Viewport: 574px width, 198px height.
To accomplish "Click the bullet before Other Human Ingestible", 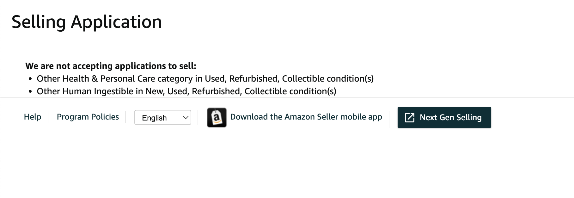I will pyautogui.click(x=30, y=91).
